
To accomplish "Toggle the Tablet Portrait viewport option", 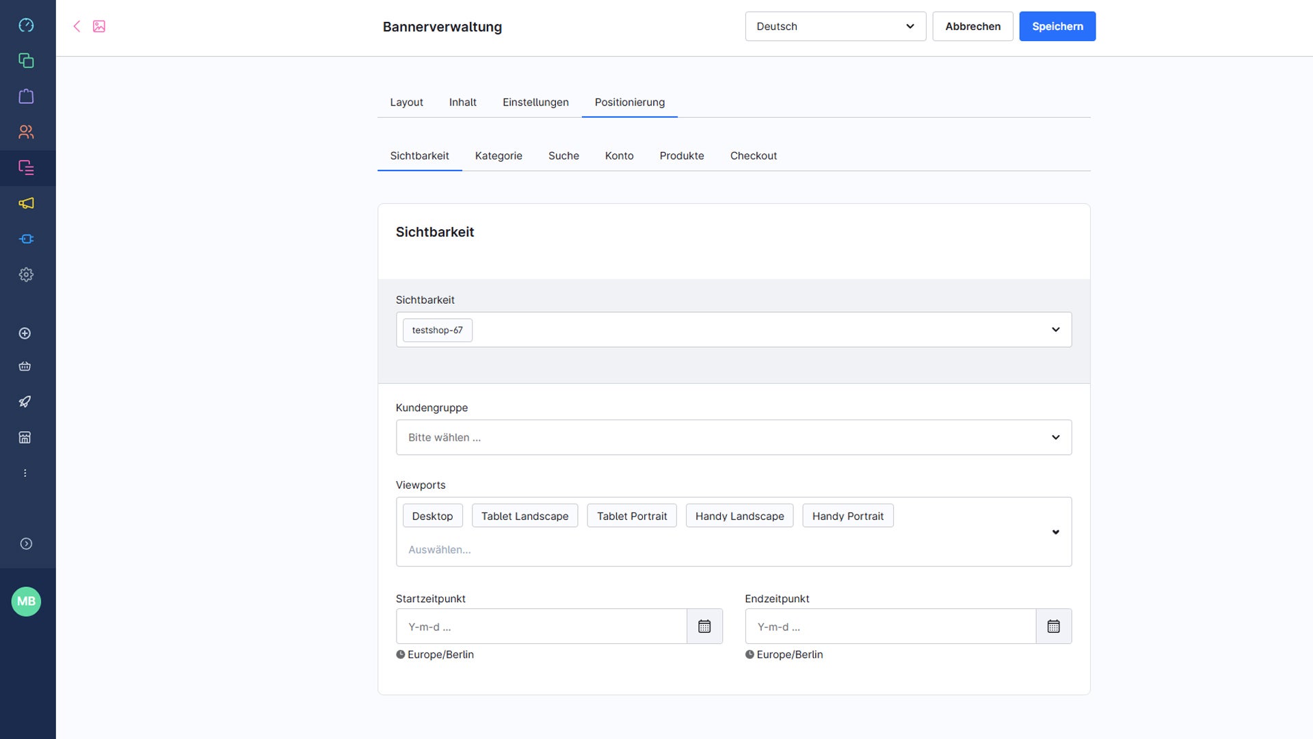I will [x=631, y=515].
